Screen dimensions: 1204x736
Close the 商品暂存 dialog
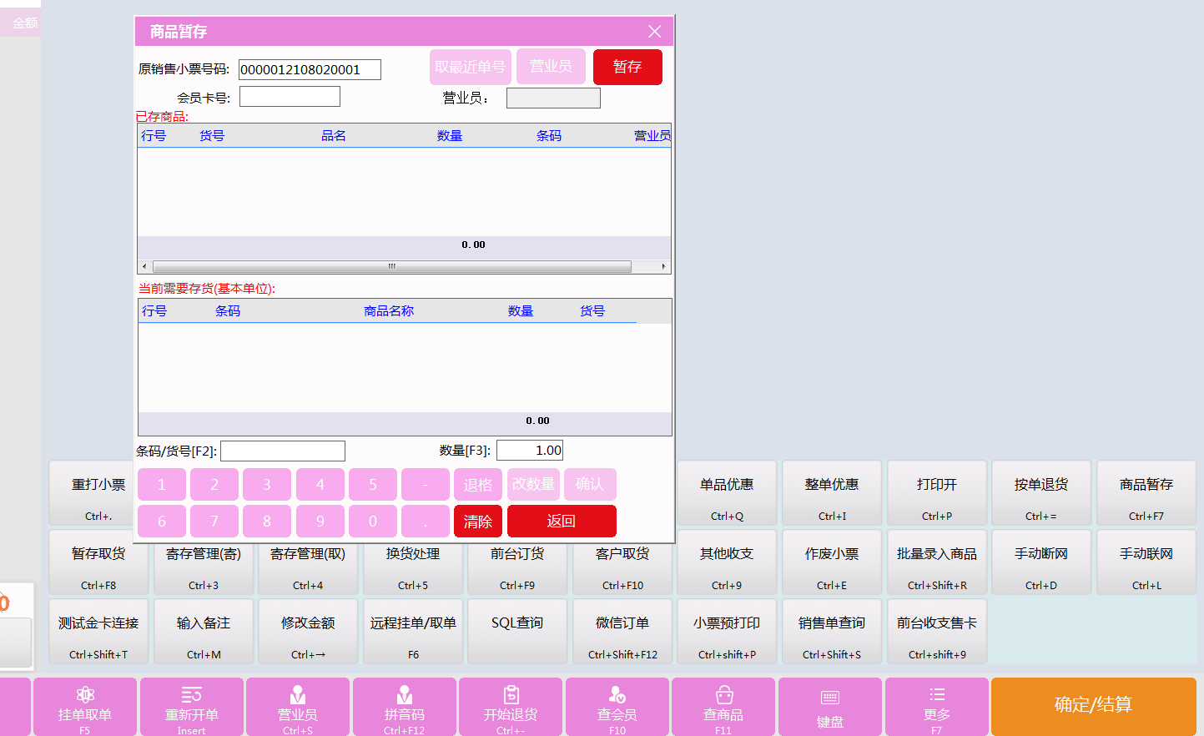tap(654, 32)
